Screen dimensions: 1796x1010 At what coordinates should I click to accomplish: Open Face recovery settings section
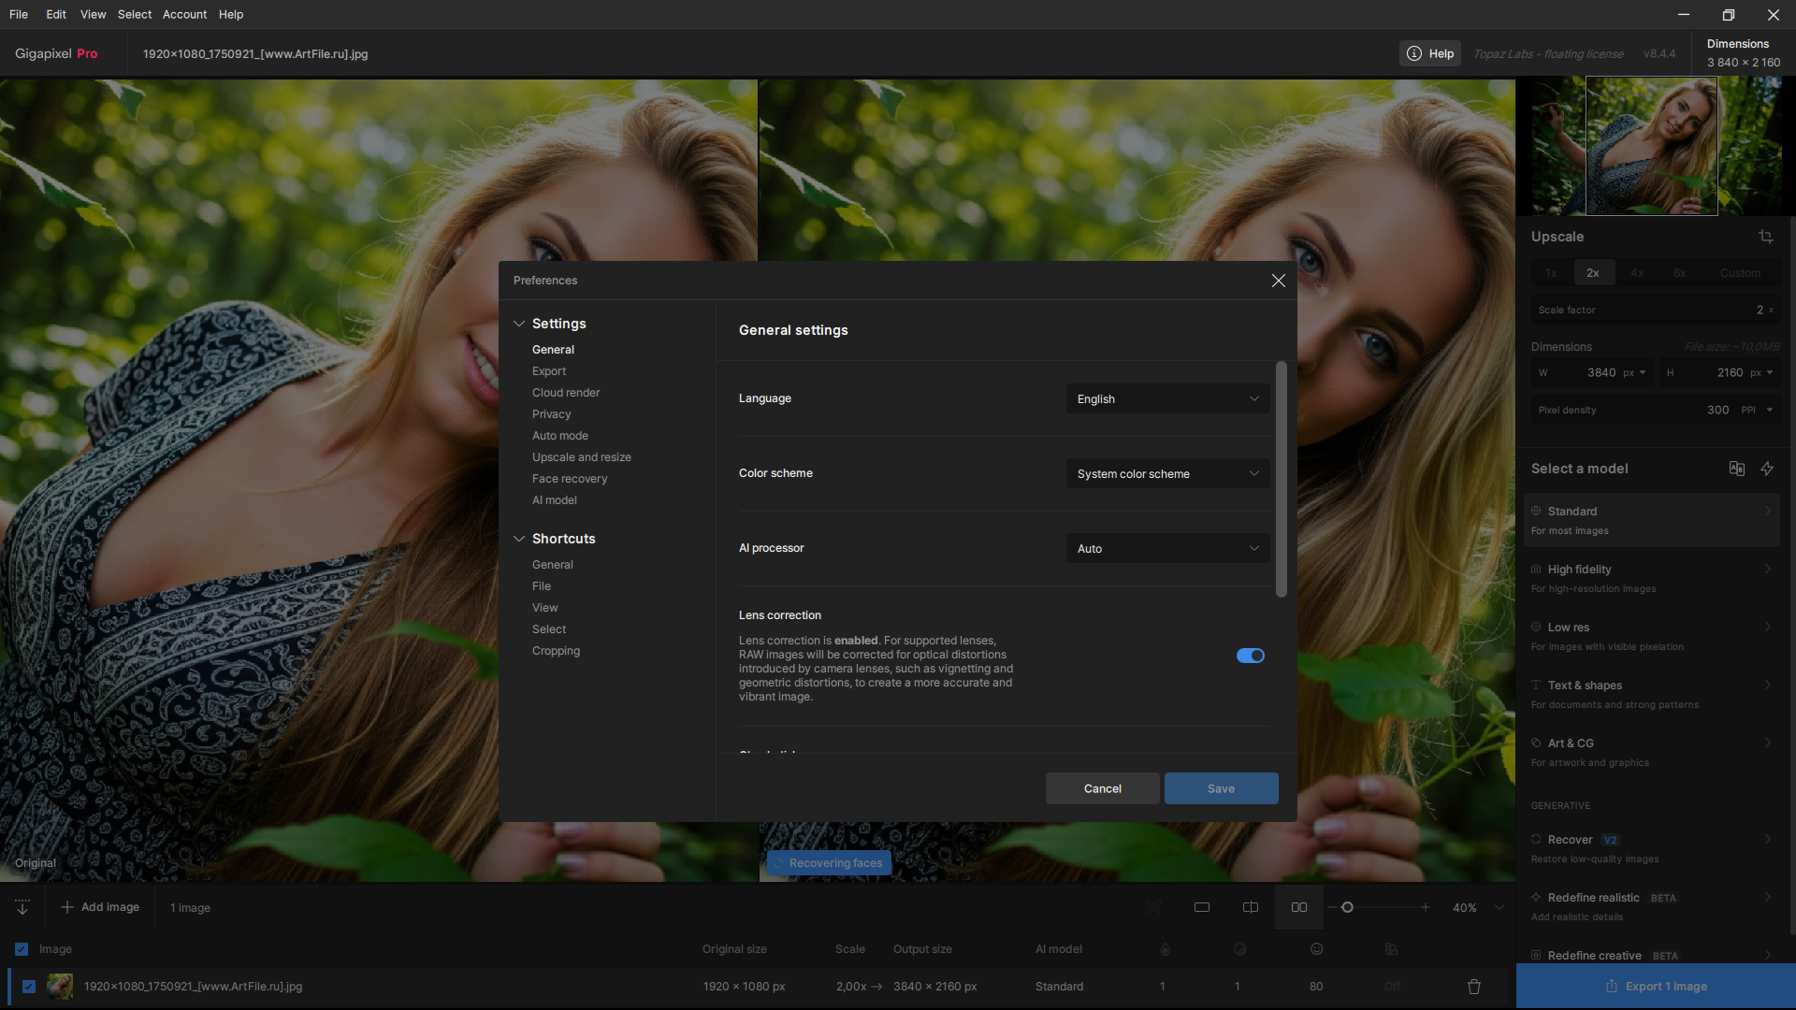click(570, 479)
